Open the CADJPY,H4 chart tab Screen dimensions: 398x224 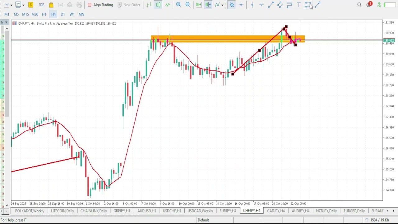click(275, 211)
